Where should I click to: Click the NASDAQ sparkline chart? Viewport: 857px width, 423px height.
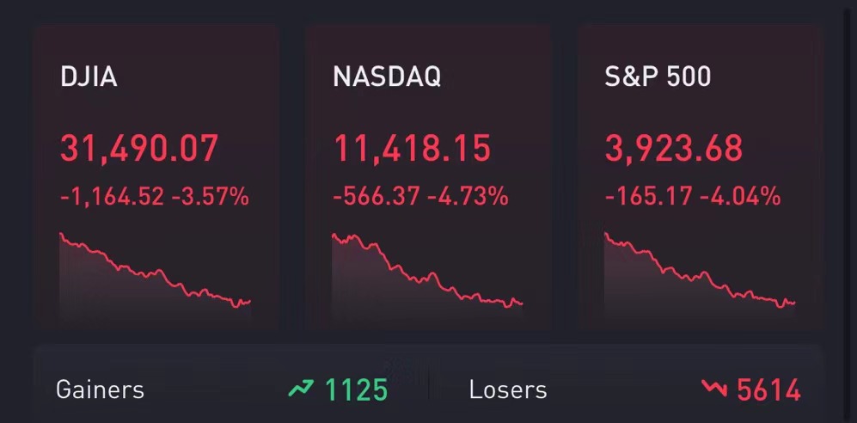click(427, 276)
